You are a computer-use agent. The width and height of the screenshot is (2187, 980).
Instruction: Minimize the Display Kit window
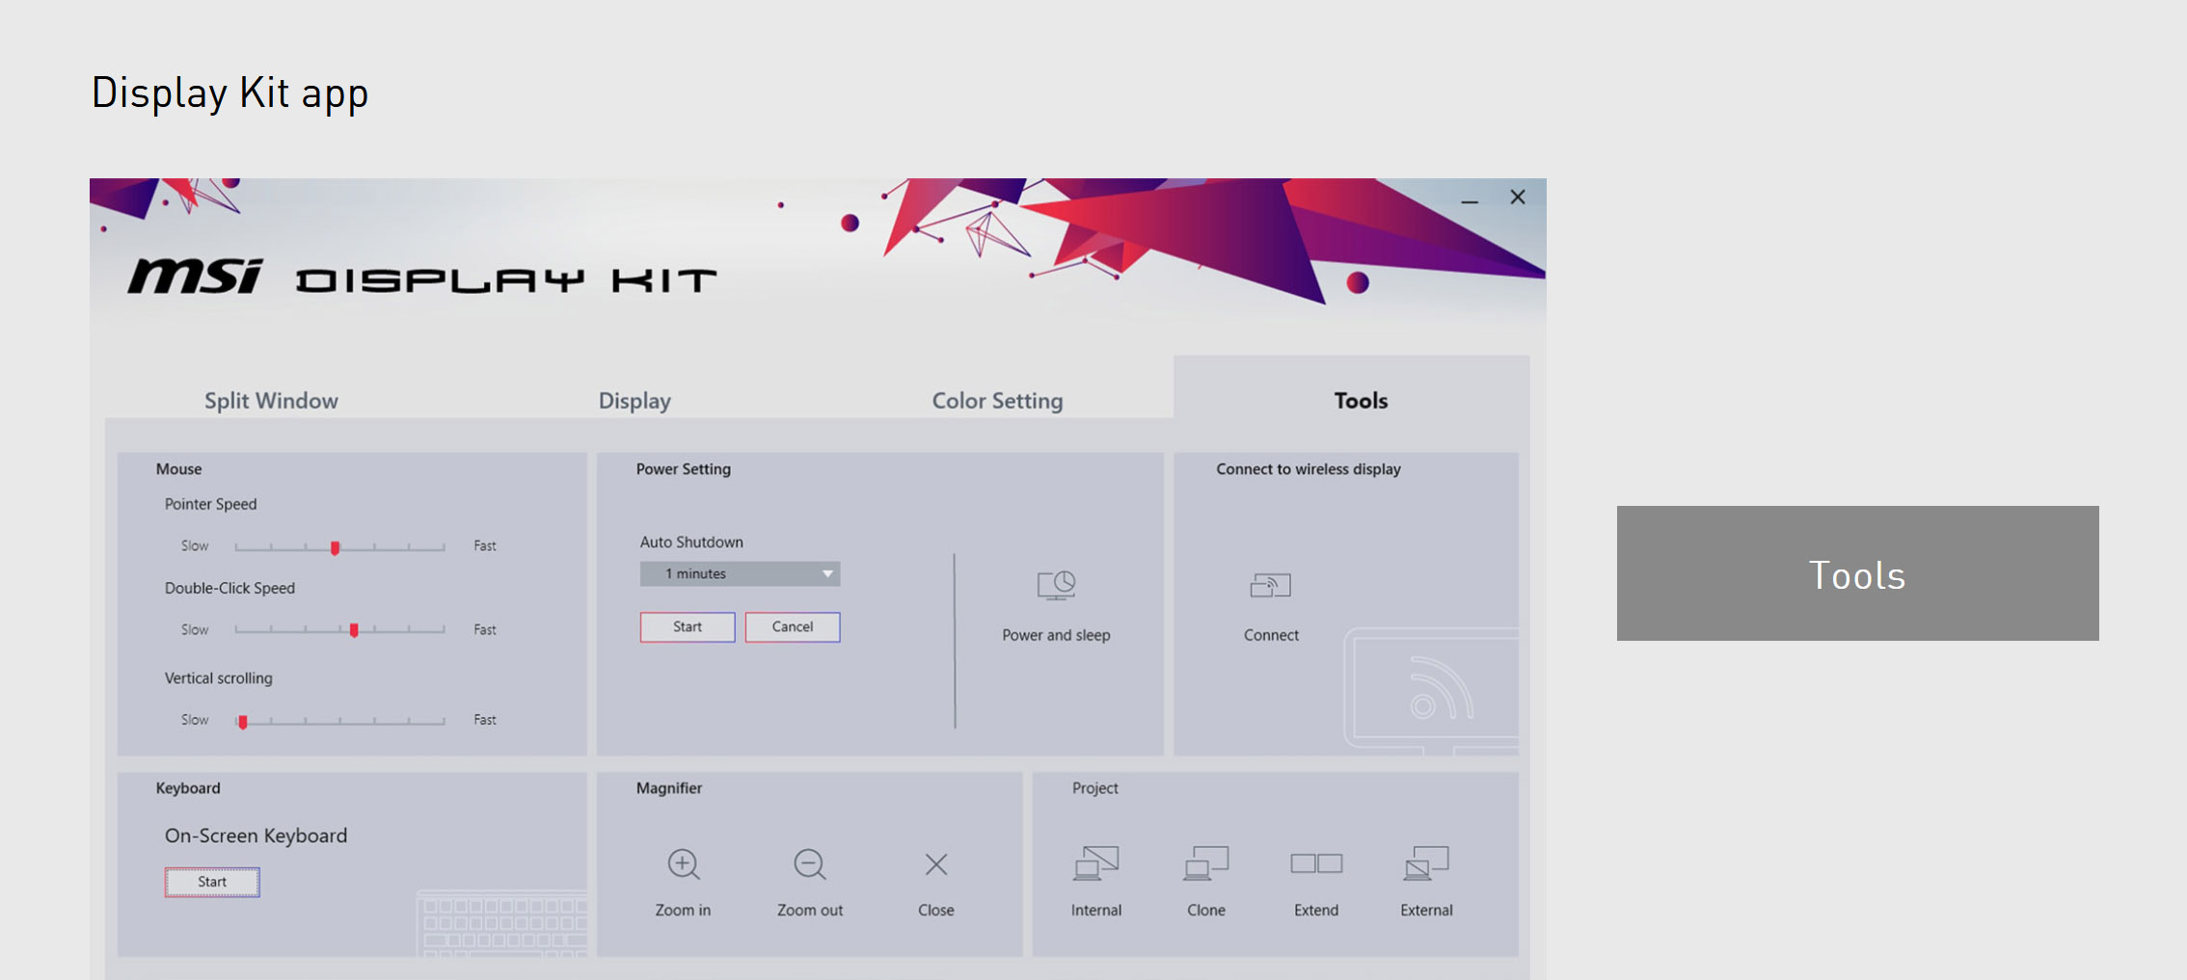tap(1470, 199)
